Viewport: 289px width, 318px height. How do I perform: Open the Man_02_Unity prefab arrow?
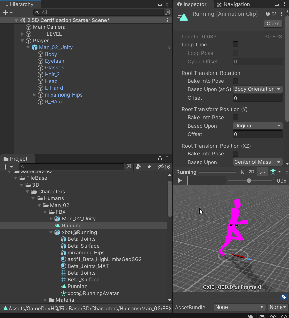[169, 47]
